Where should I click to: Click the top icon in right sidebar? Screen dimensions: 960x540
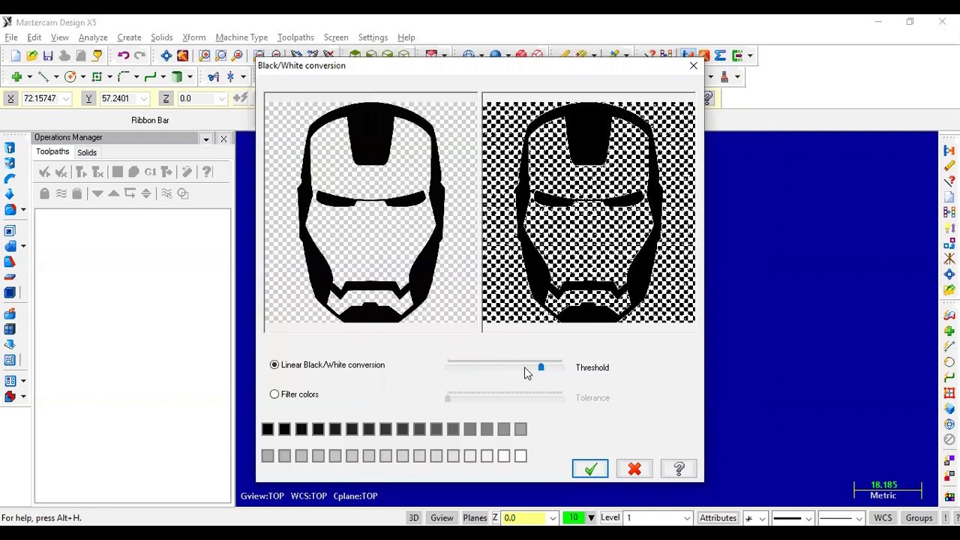949,151
